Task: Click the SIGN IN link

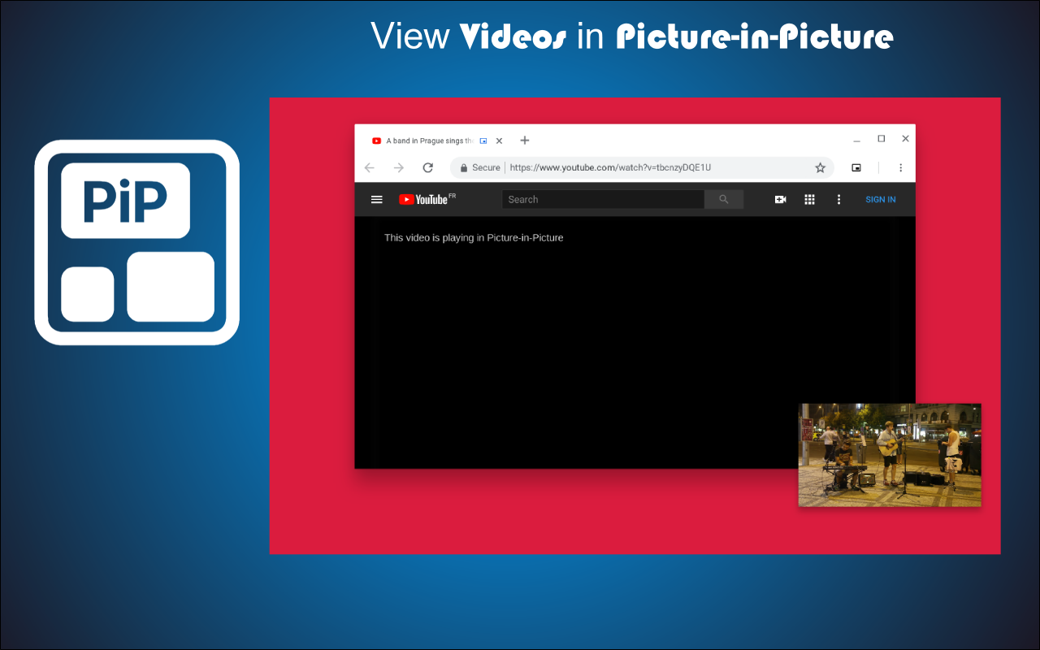Action: [880, 199]
